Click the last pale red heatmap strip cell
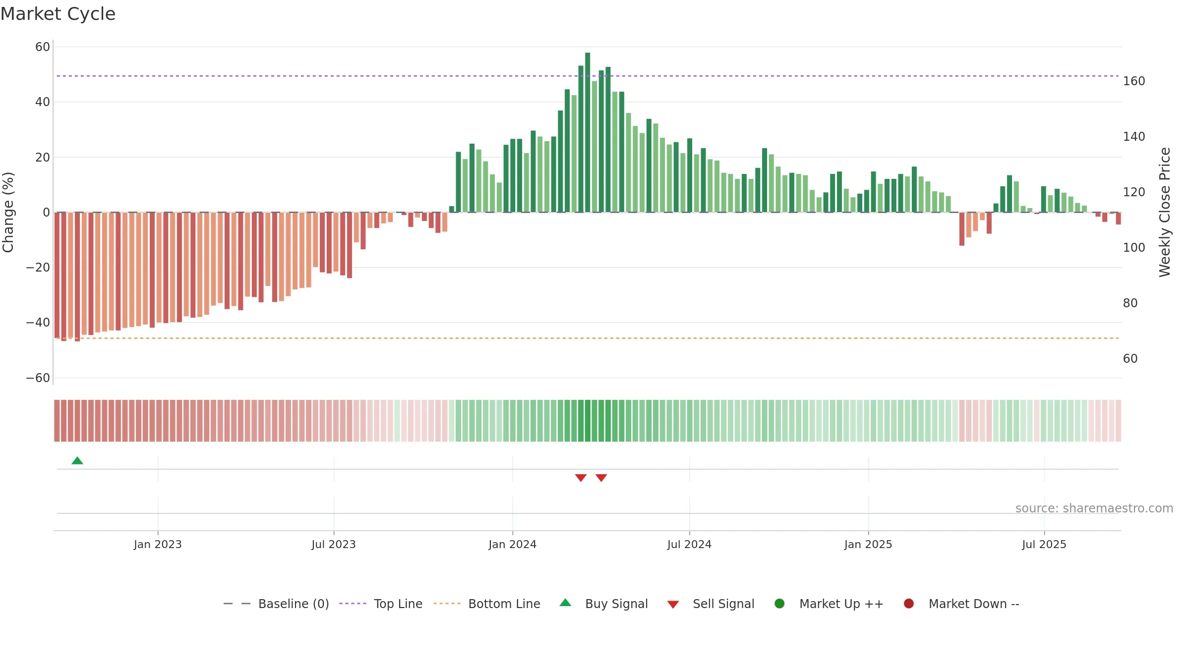The width and height of the screenshot is (1190, 669). [1119, 421]
